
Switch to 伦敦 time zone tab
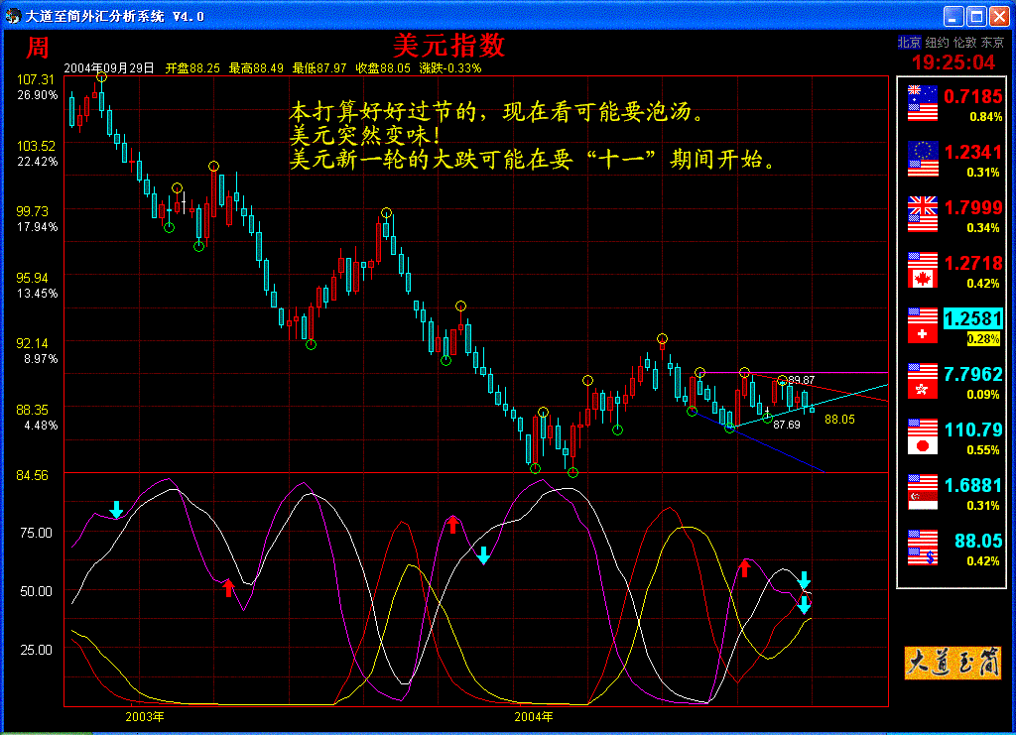tap(964, 42)
